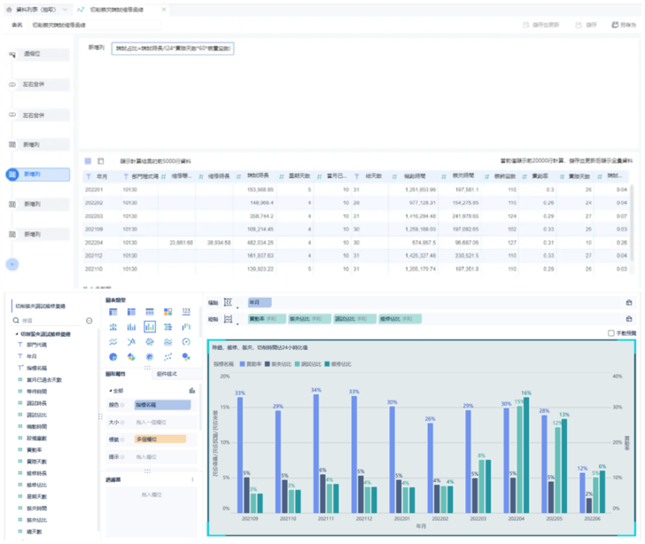This screenshot has width=645, height=544.
Task: Enable the 手動預覽 checkbox
Action: pos(611,333)
